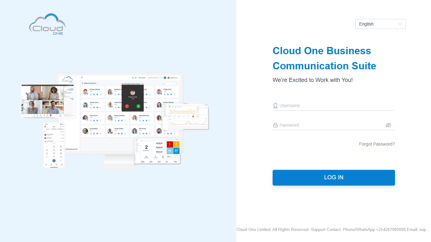This screenshot has height=242, width=431.
Task: Expand the language selector chevron arrow
Action: coord(400,24)
